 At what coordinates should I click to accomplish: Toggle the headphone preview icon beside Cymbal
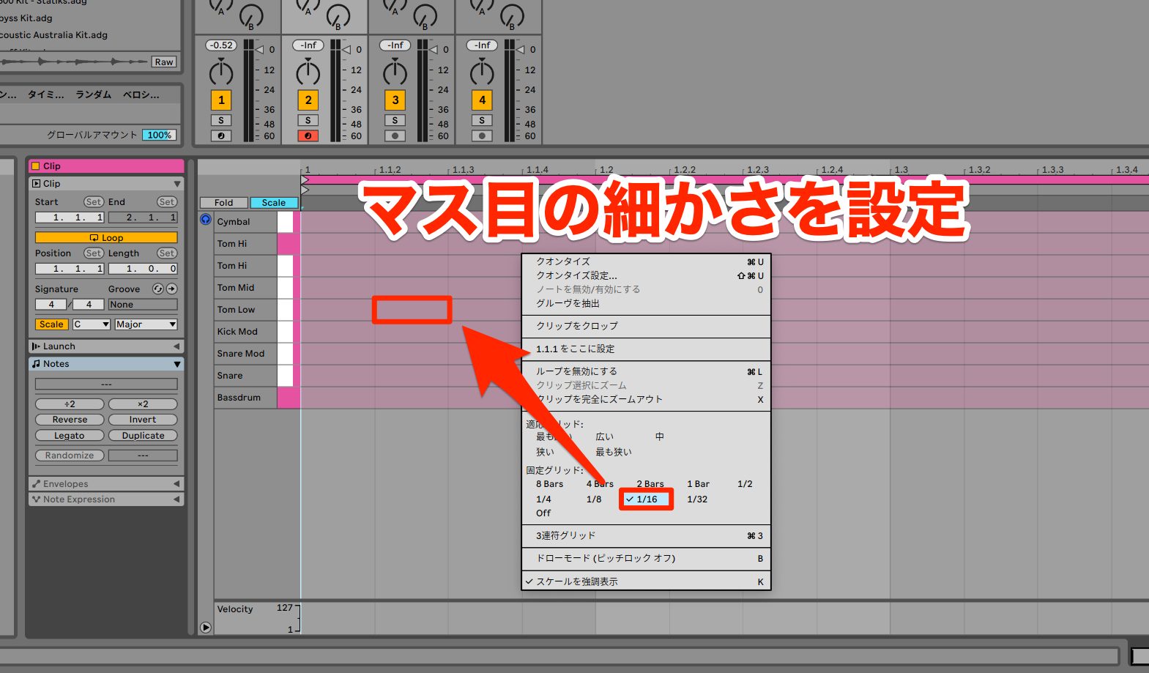(x=206, y=220)
